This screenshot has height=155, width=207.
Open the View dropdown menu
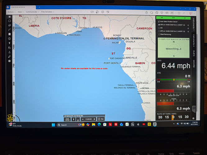click(x=21, y=12)
